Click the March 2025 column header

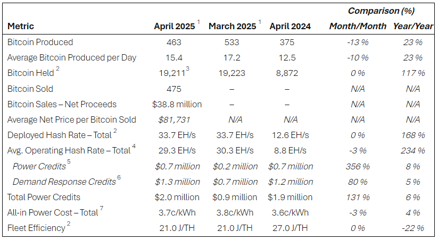tap(232, 26)
